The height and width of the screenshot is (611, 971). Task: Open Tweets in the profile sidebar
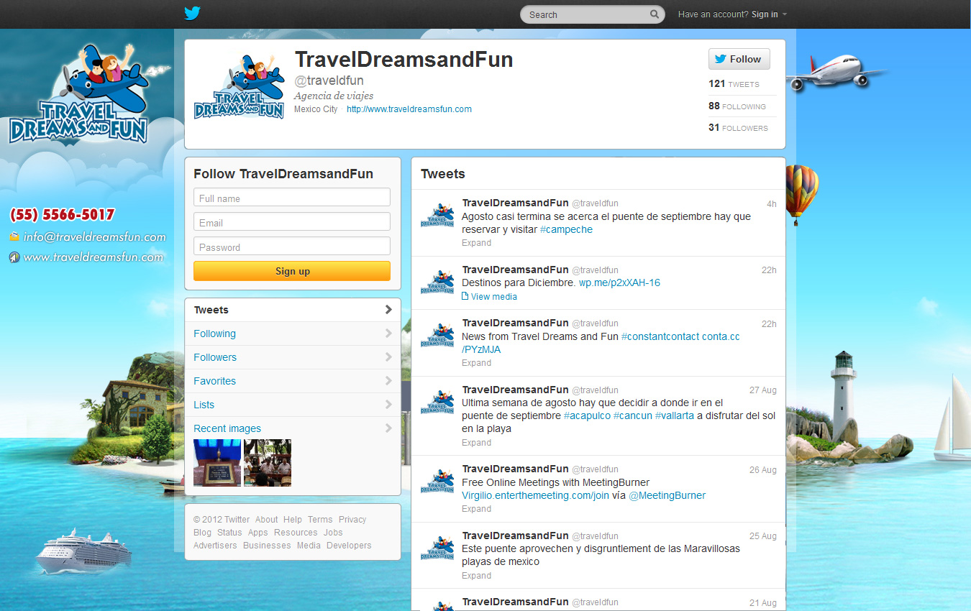[x=293, y=310]
